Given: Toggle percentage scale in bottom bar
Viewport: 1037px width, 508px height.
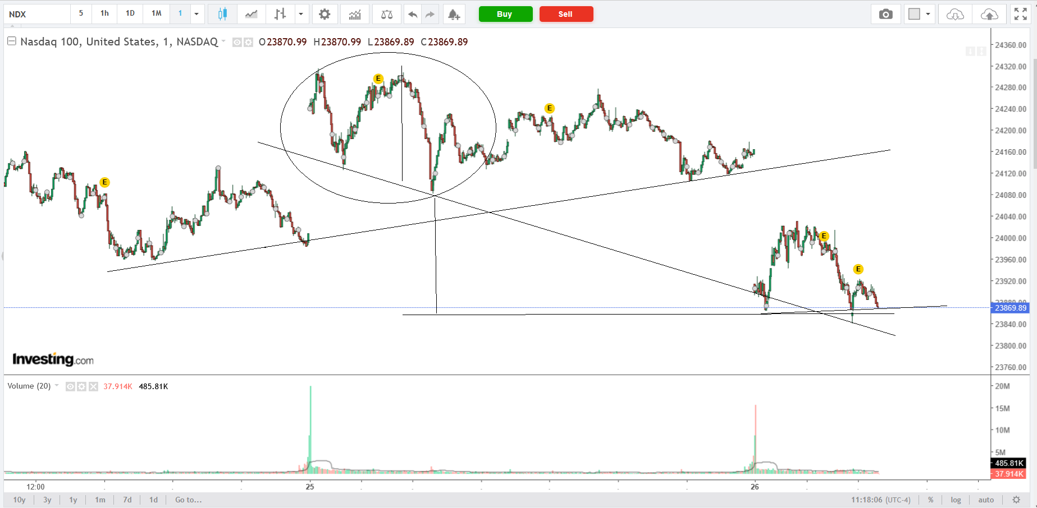Looking at the screenshot, I should point(931,500).
